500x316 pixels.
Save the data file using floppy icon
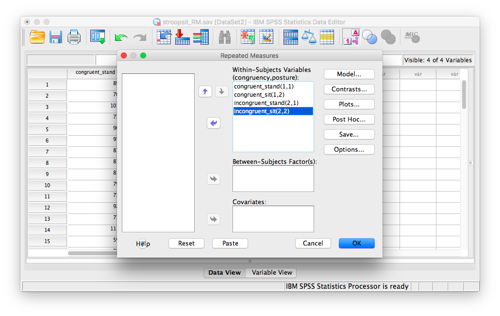56,37
